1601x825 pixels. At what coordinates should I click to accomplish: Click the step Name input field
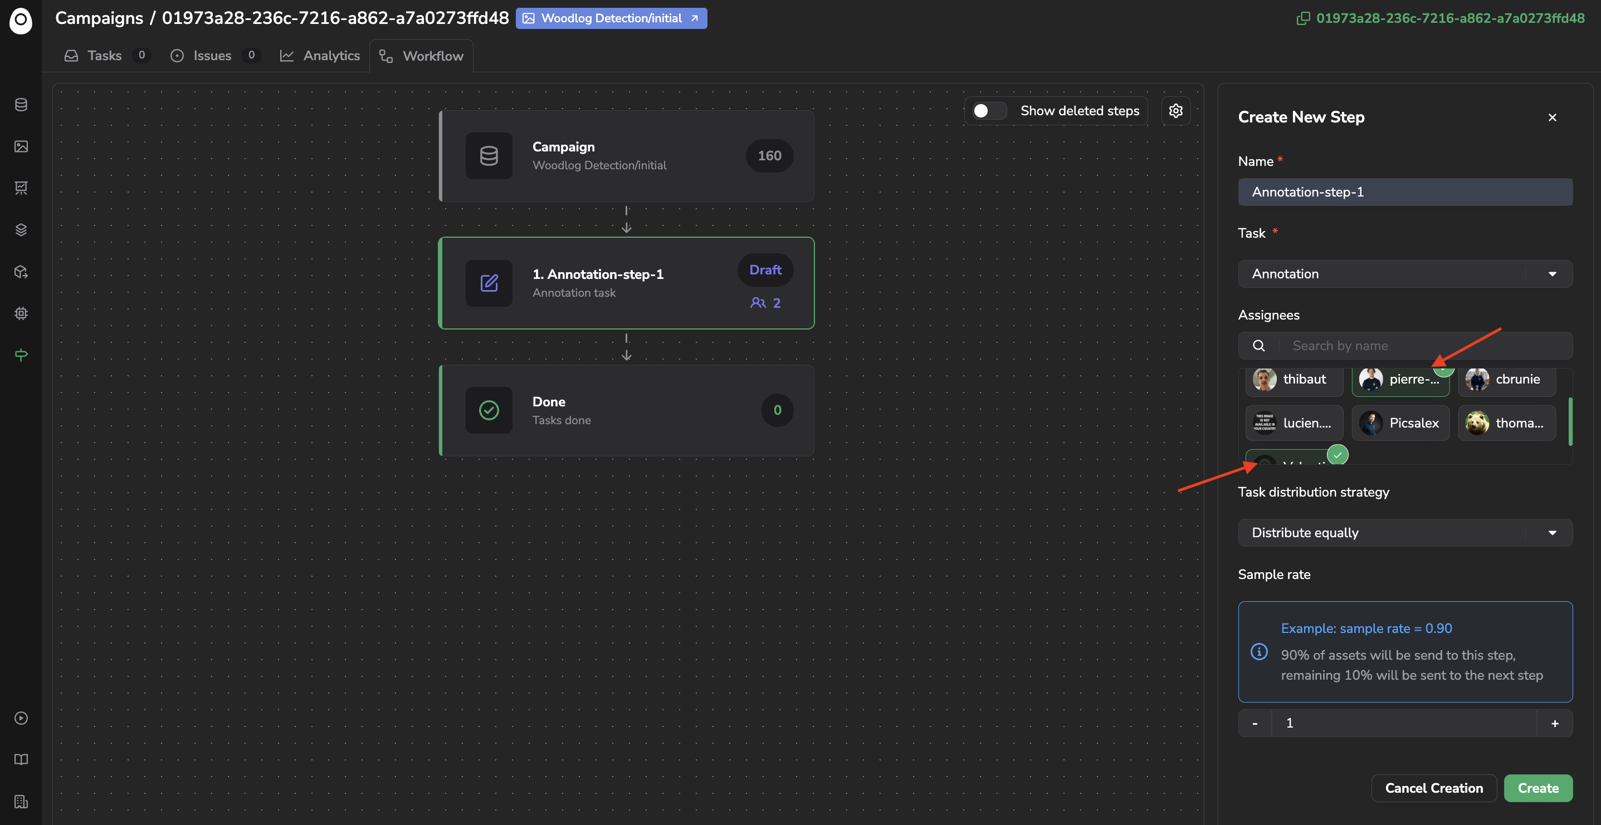1405,192
